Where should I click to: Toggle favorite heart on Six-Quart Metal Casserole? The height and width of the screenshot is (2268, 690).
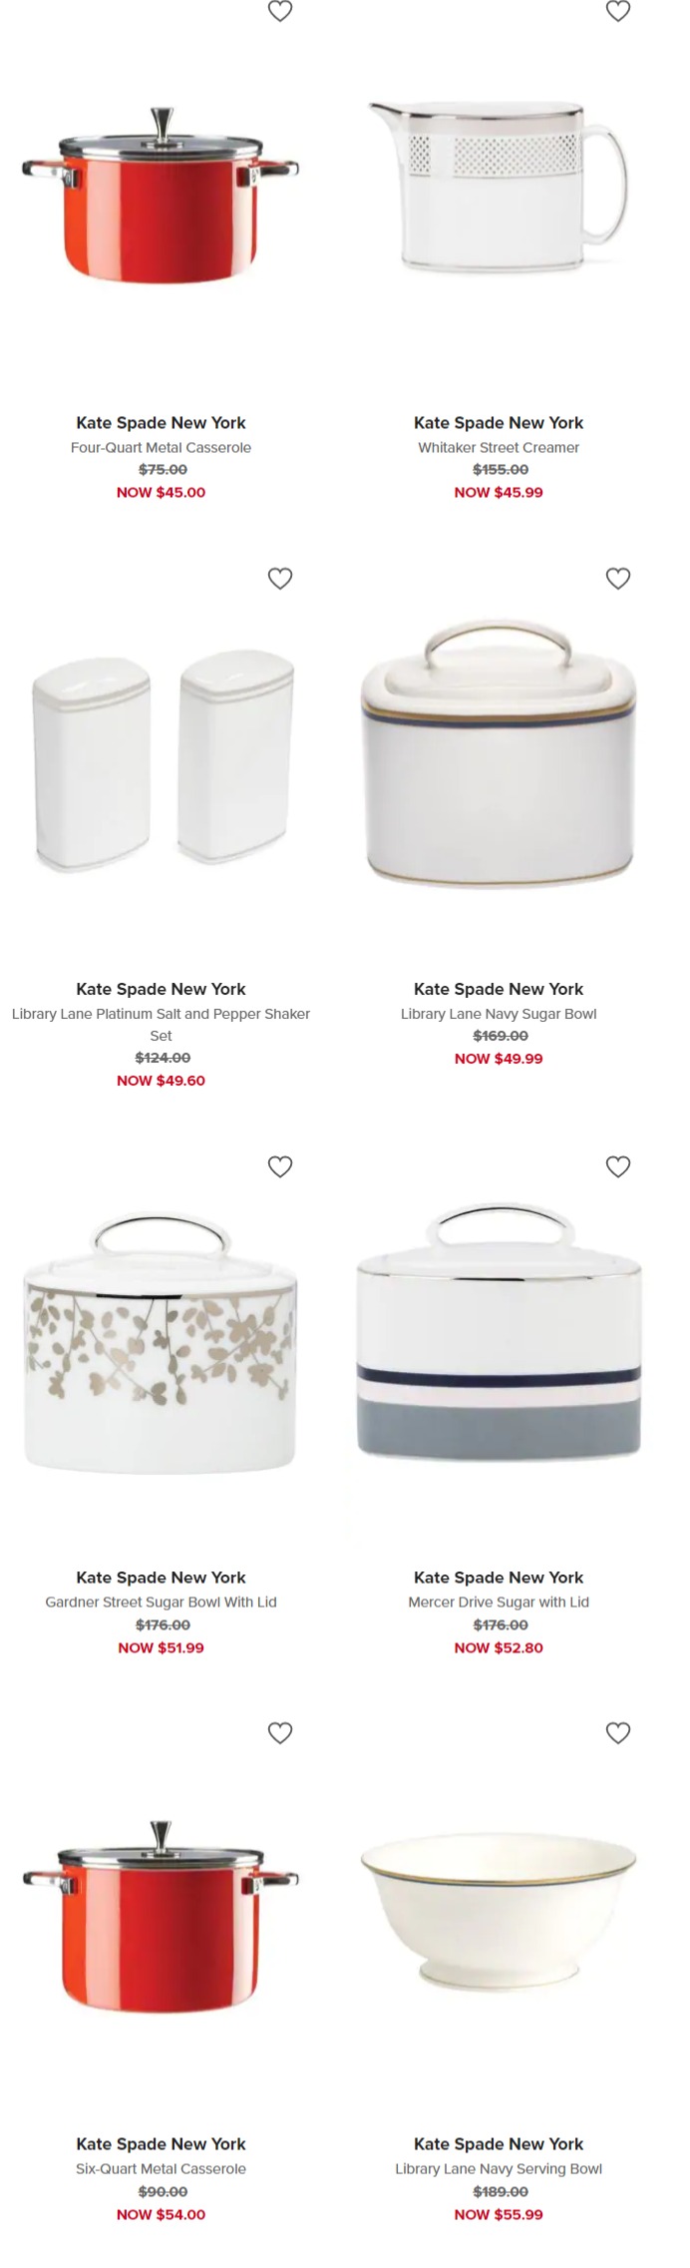[x=280, y=1732]
